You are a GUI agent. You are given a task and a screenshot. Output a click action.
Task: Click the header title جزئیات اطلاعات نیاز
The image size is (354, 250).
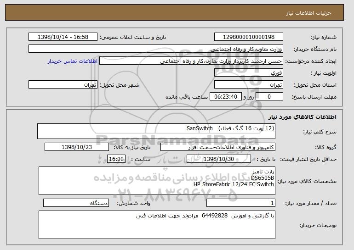pyautogui.click(x=308, y=13)
